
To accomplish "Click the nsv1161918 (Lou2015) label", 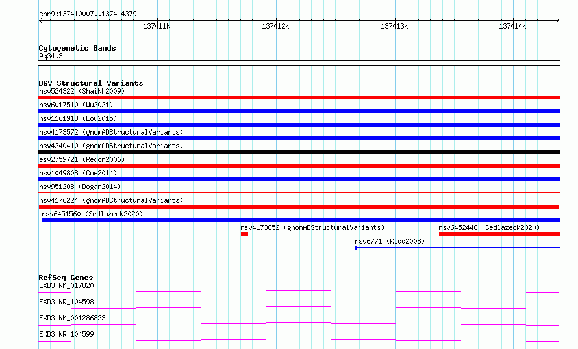I will 78,118.
